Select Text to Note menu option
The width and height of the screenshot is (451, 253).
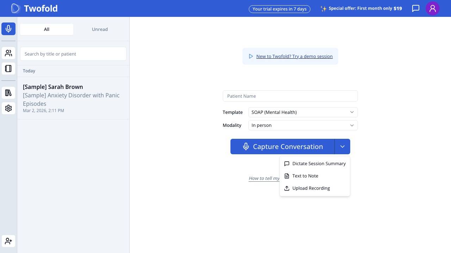(x=305, y=176)
